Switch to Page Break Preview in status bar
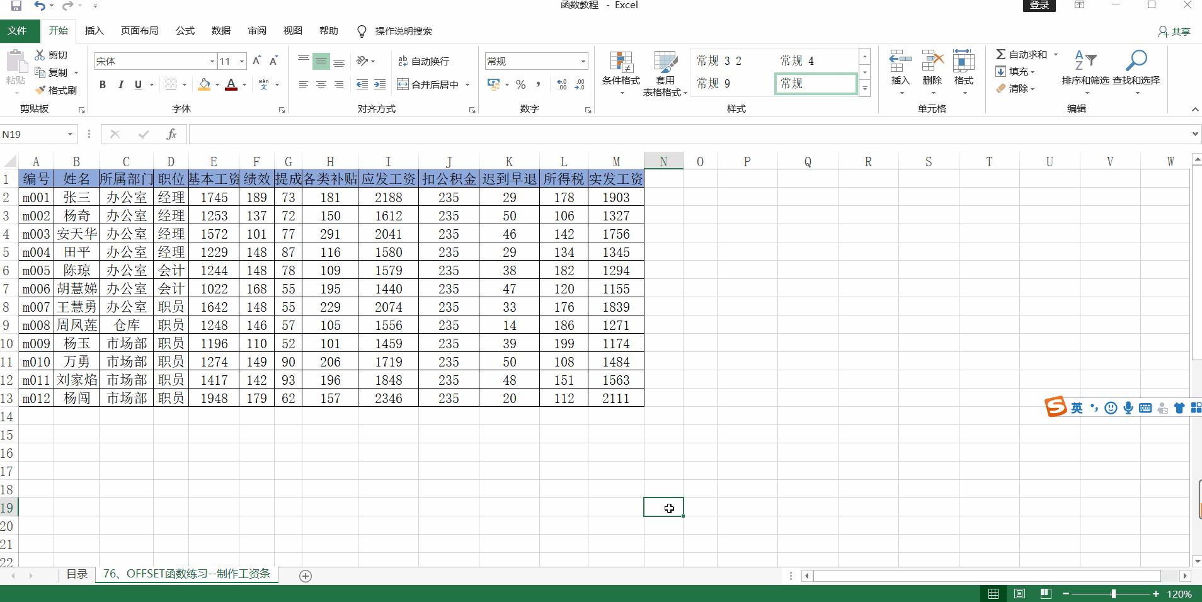The width and height of the screenshot is (1202, 602). coord(1046,594)
